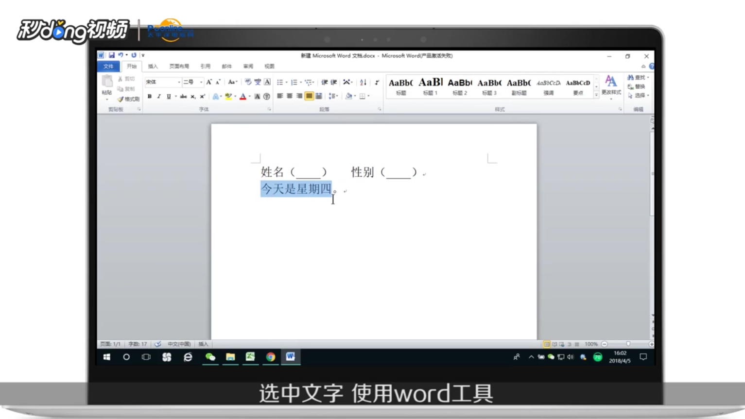Apply character border to selection

(267, 82)
